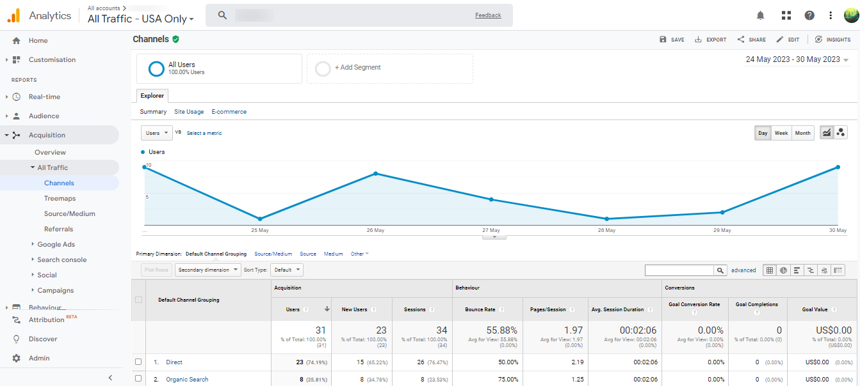Select the motion chart view icon

[841, 133]
